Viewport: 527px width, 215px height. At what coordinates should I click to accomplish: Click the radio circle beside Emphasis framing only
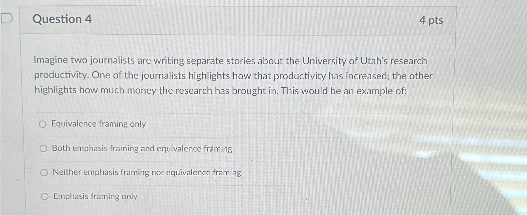[45, 196]
